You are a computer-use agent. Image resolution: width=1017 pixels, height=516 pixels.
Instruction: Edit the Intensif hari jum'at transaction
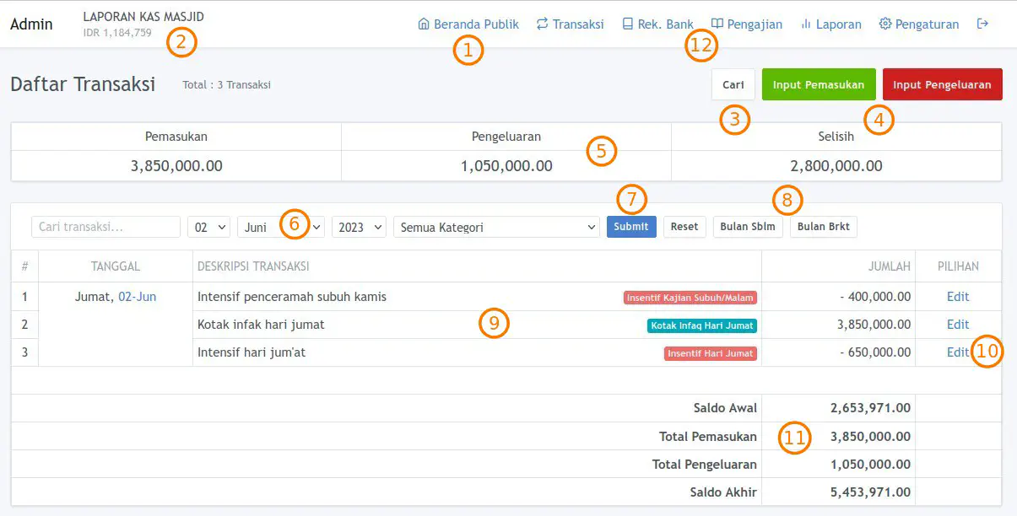[x=957, y=352]
